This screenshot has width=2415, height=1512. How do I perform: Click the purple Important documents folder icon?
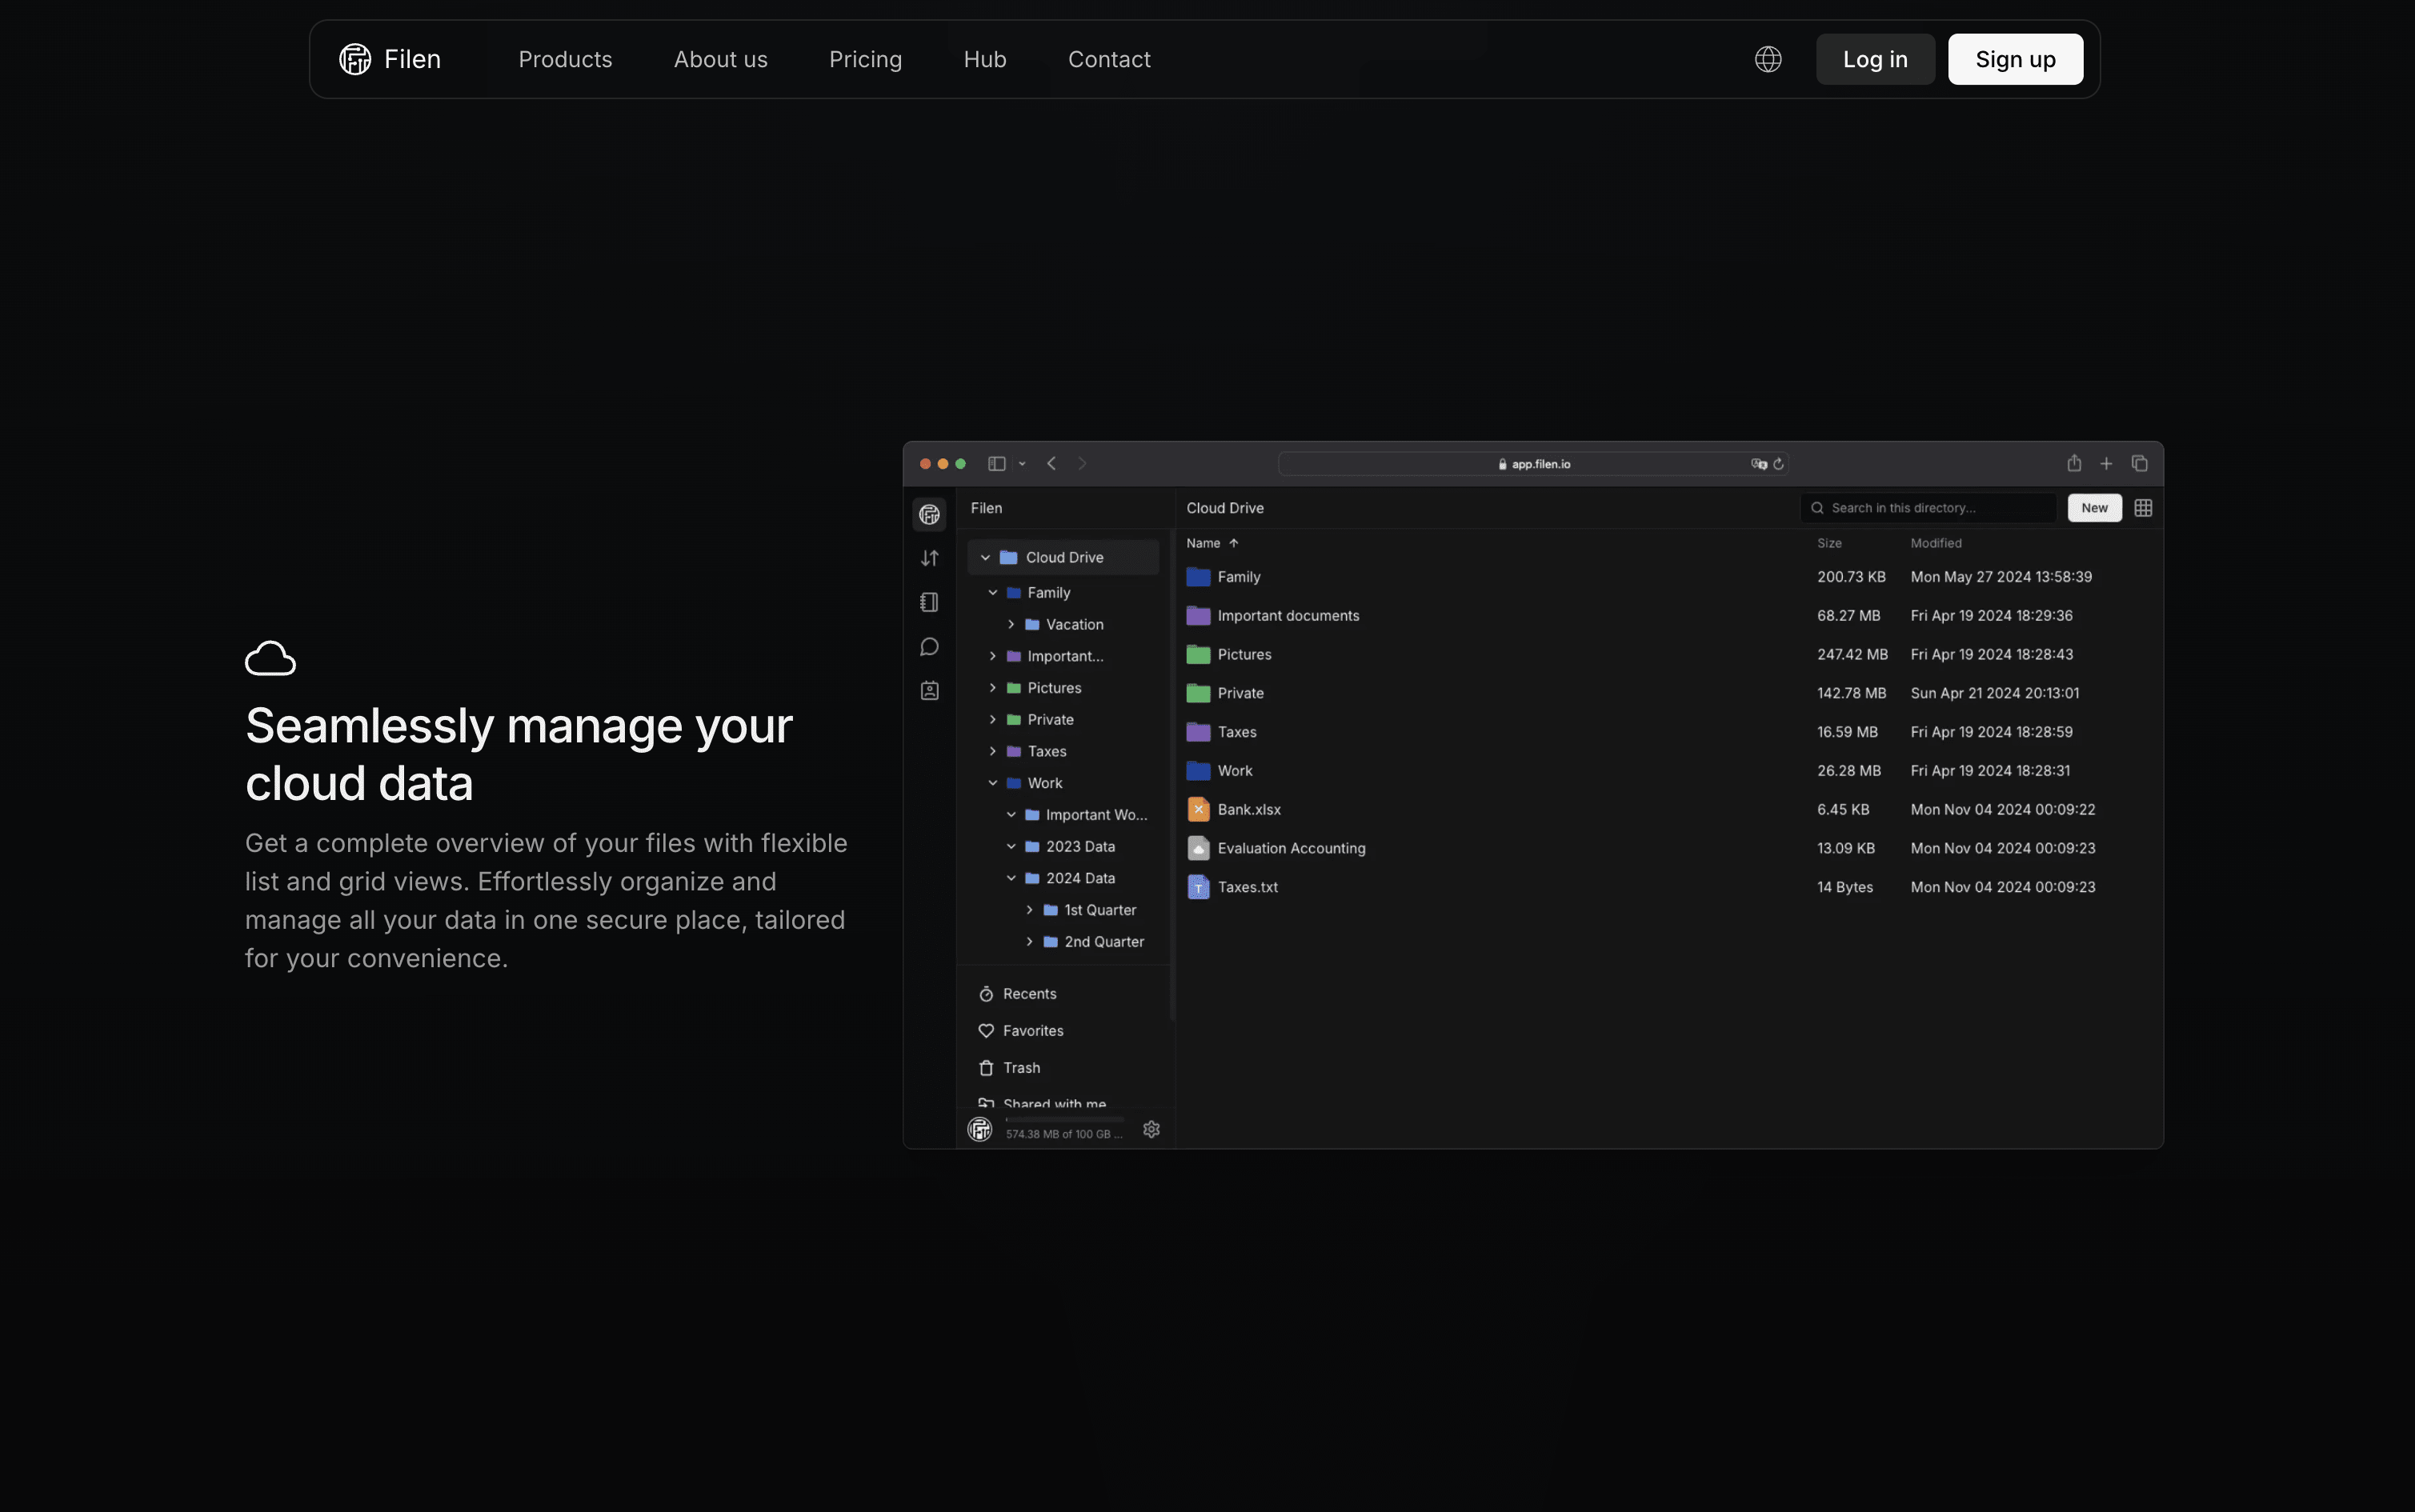pyautogui.click(x=1198, y=616)
